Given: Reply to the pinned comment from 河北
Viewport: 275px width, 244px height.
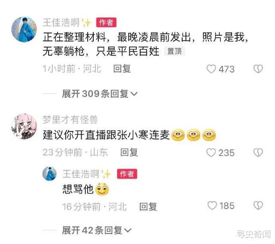Looking at the screenshot, I should click(122, 69).
